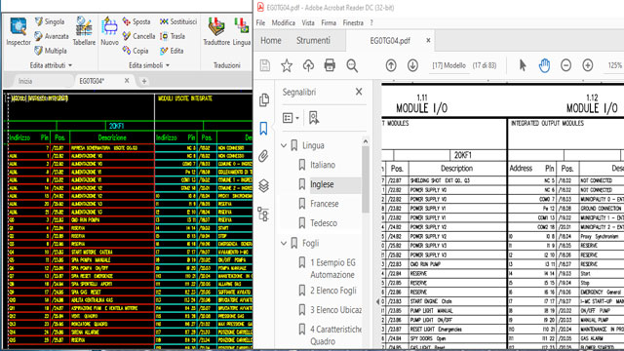Collapse the navigation pane with the arrow
The height and width of the screenshot is (351, 624).
[x=377, y=301]
